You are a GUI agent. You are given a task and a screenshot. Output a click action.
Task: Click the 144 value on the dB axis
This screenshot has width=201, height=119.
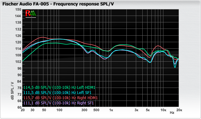18,16
